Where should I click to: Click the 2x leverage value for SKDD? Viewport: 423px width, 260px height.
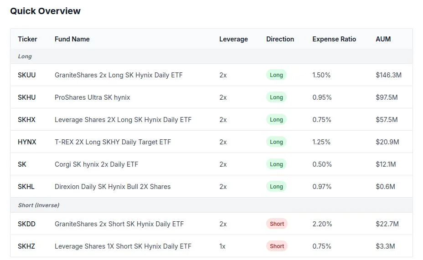click(x=223, y=224)
